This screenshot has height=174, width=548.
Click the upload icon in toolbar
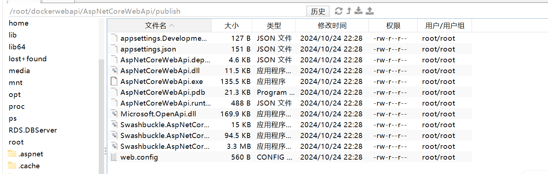tap(370, 11)
